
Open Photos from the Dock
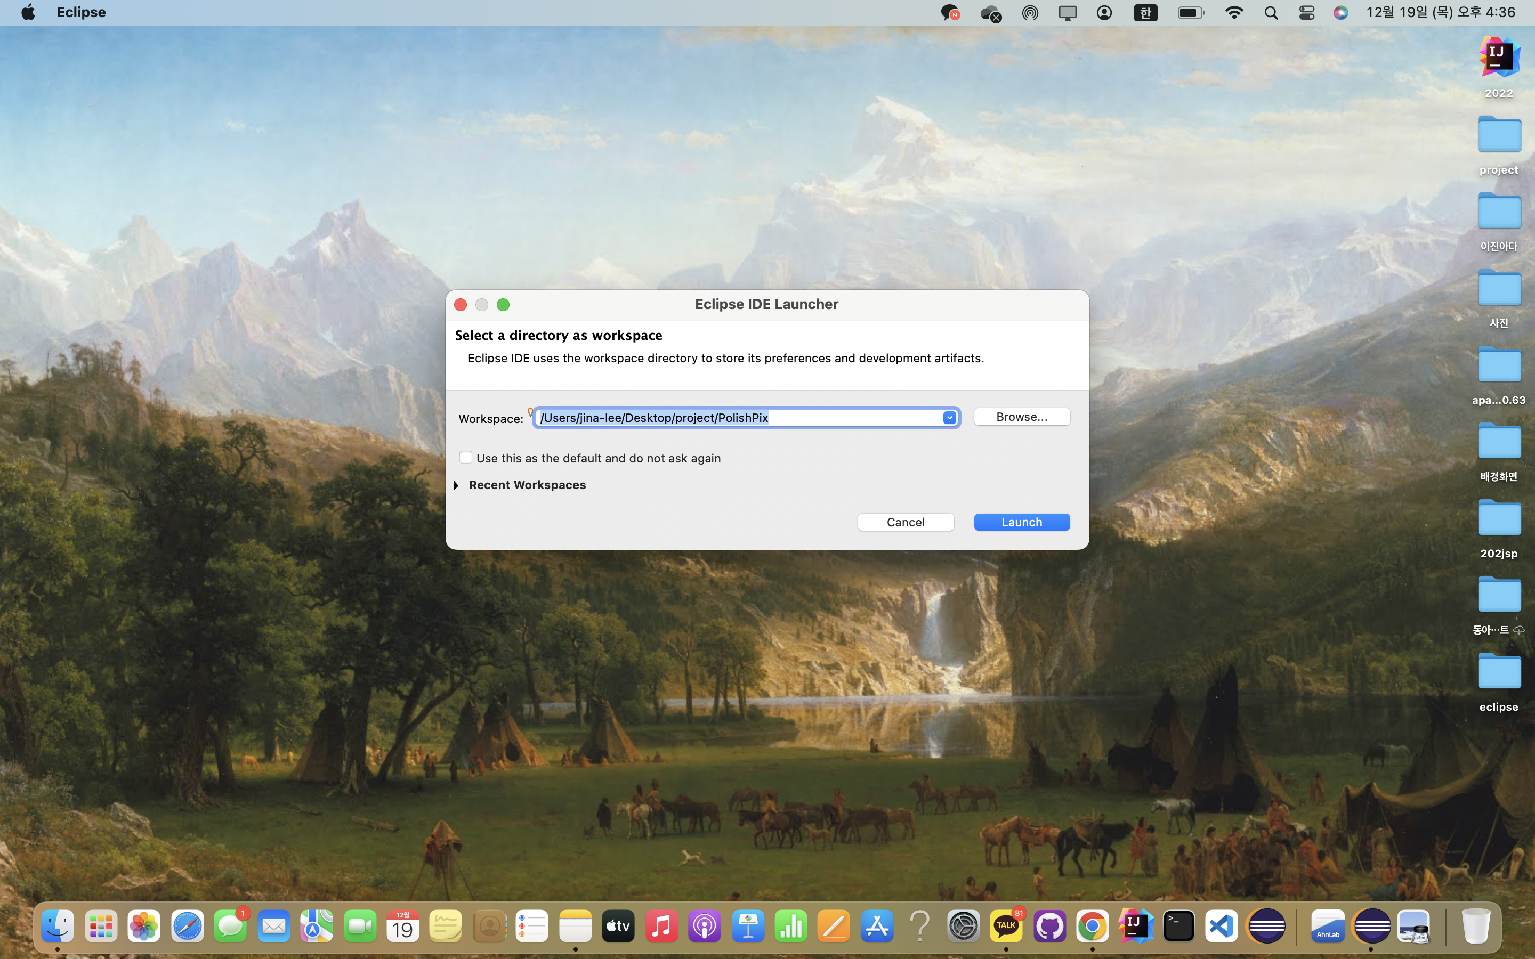tap(144, 927)
